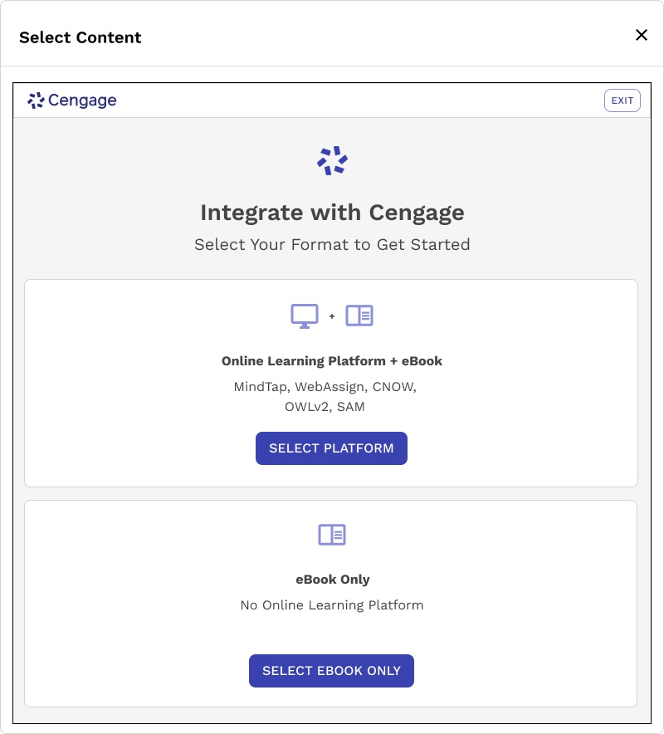Click the MindTap, WebAssign, CNOW platform list text
Image resolution: width=664 pixels, height=734 pixels.
(x=325, y=387)
